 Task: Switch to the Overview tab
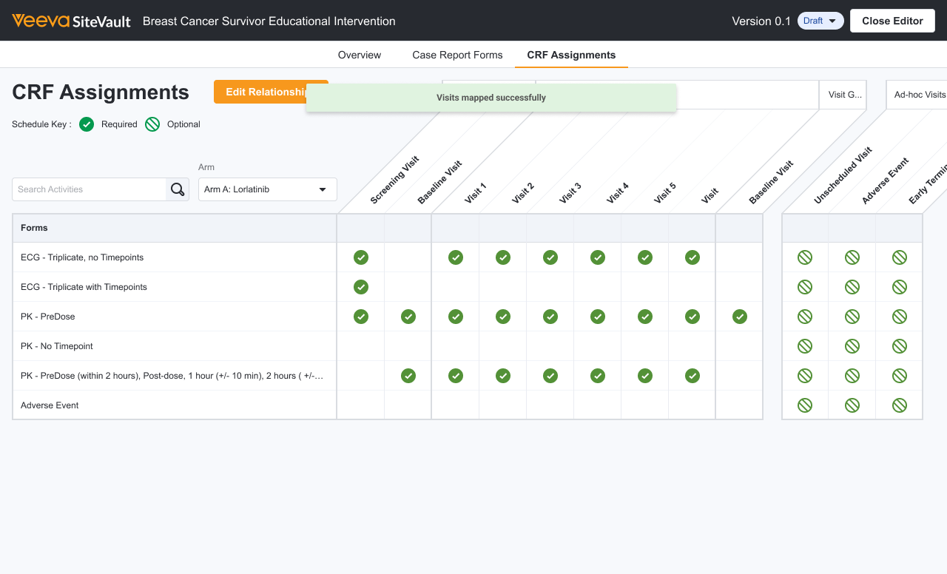[360, 55]
